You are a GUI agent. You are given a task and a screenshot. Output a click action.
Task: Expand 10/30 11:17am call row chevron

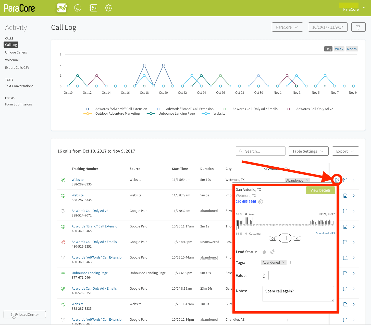tap(354, 227)
